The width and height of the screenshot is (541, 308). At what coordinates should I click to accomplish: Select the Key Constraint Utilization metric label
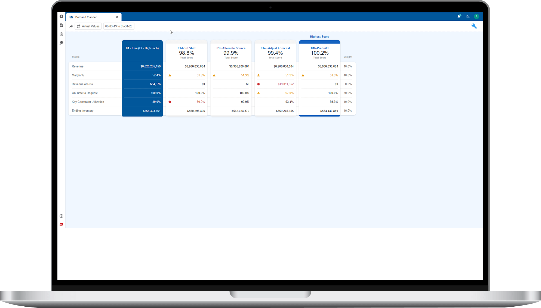(x=88, y=102)
